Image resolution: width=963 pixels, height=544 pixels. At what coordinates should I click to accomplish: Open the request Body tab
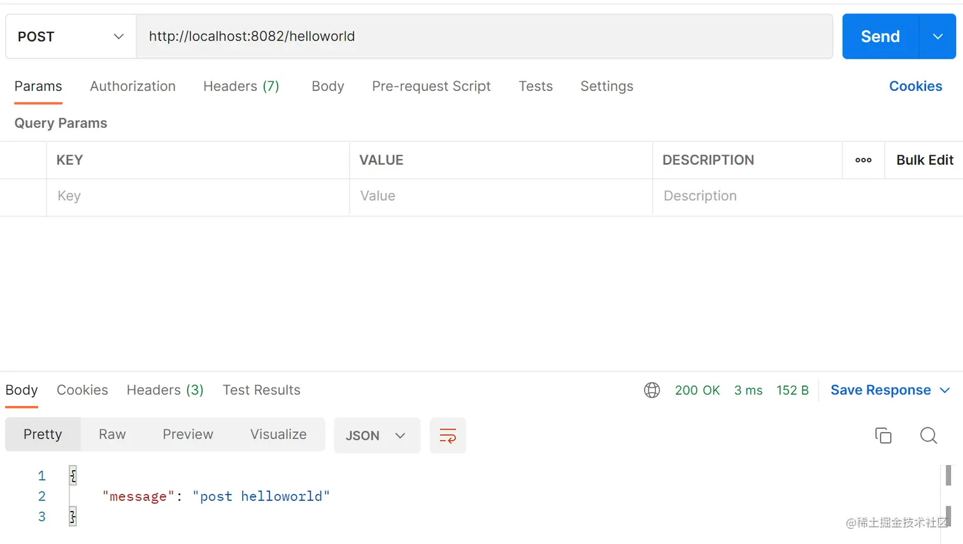coord(327,87)
